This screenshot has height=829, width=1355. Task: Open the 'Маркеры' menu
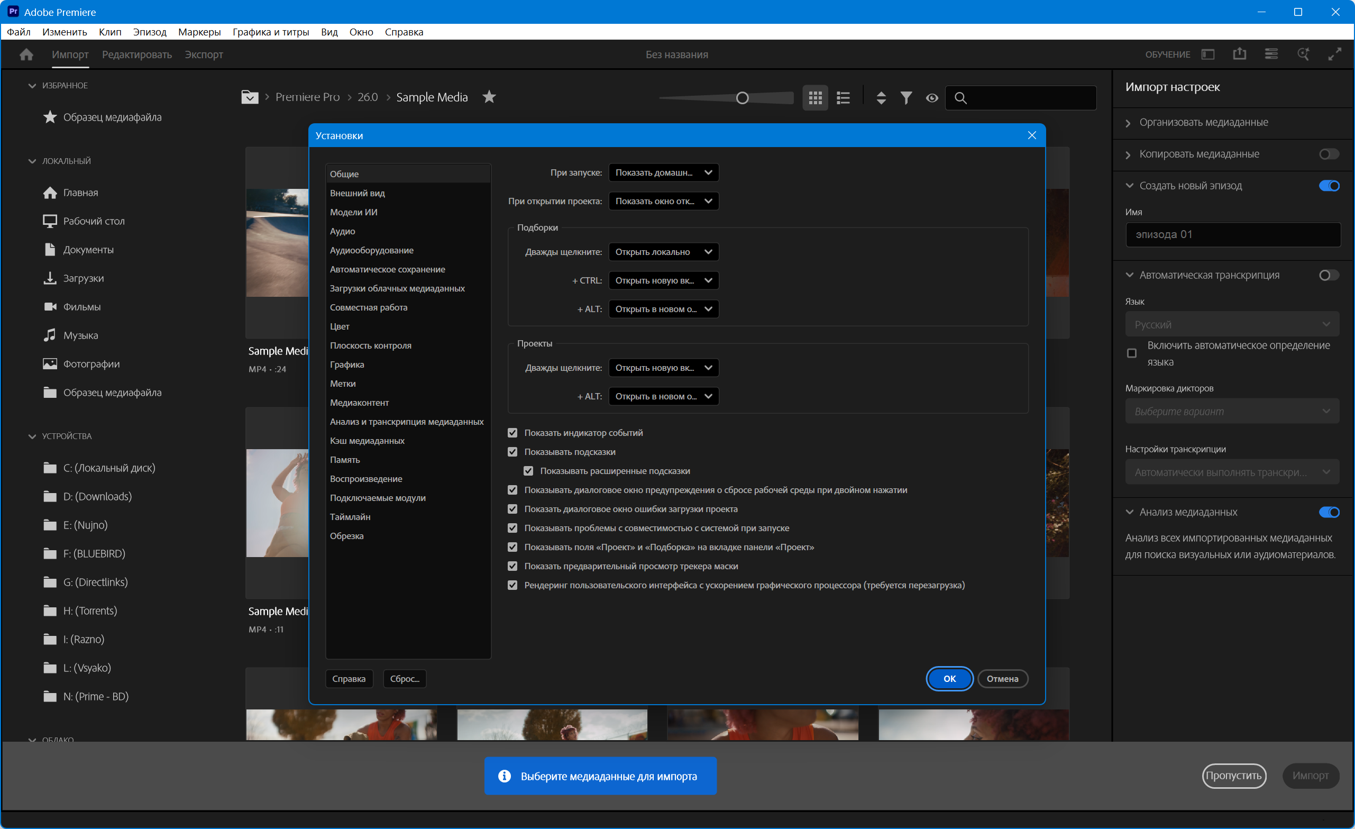tap(199, 32)
